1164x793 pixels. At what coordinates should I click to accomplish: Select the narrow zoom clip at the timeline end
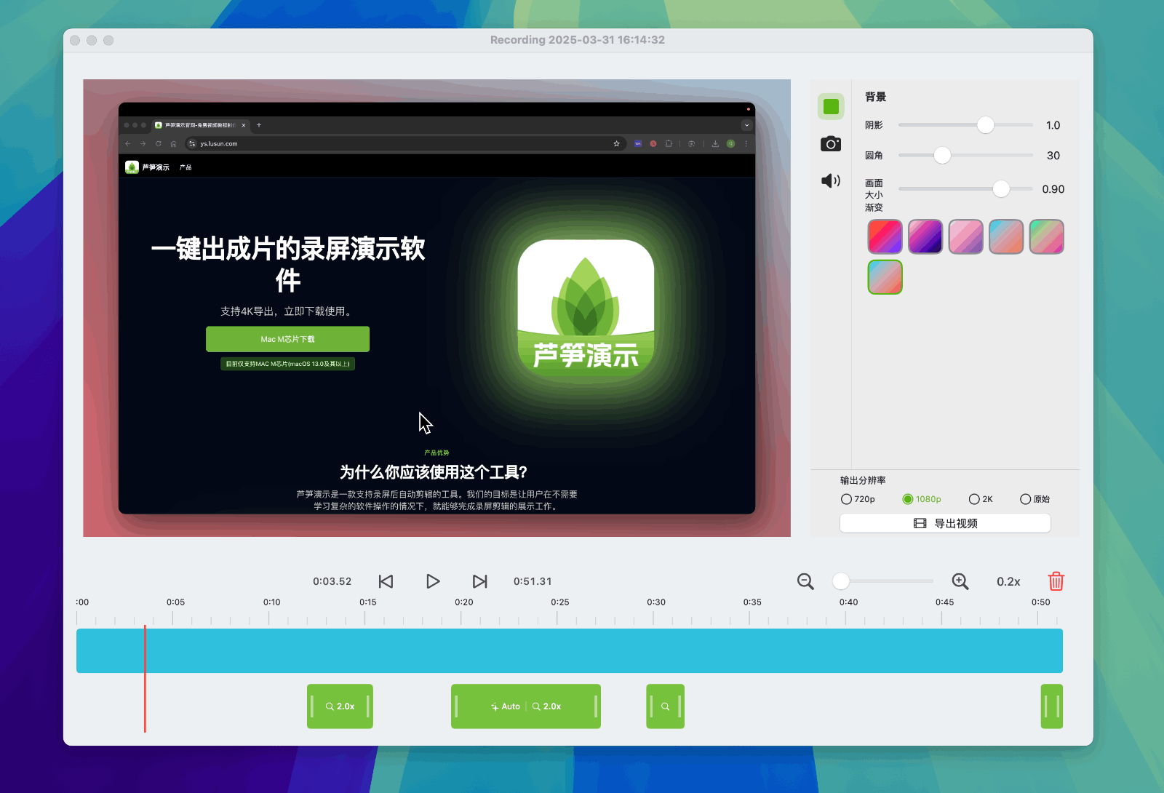click(x=1052, y=706)
